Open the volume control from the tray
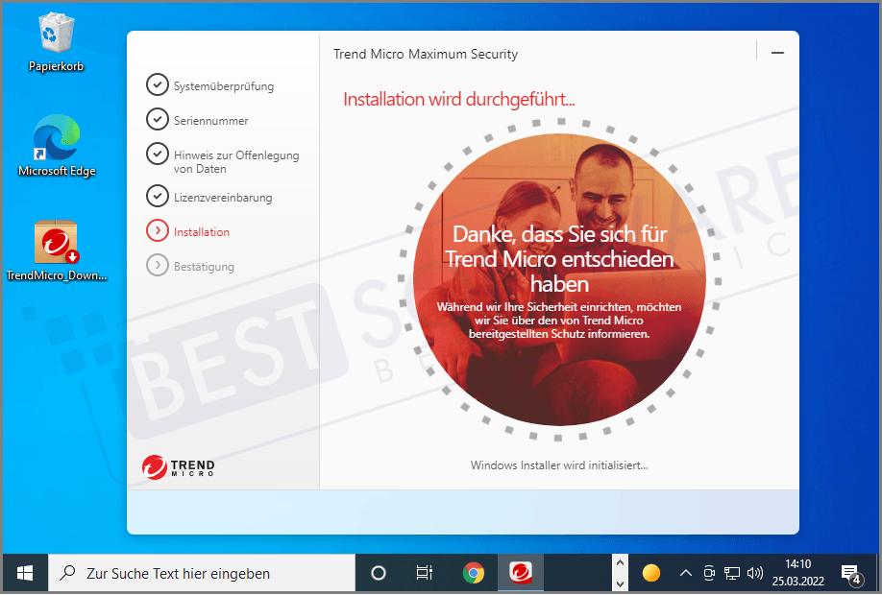882x595 pixels. 754,573
